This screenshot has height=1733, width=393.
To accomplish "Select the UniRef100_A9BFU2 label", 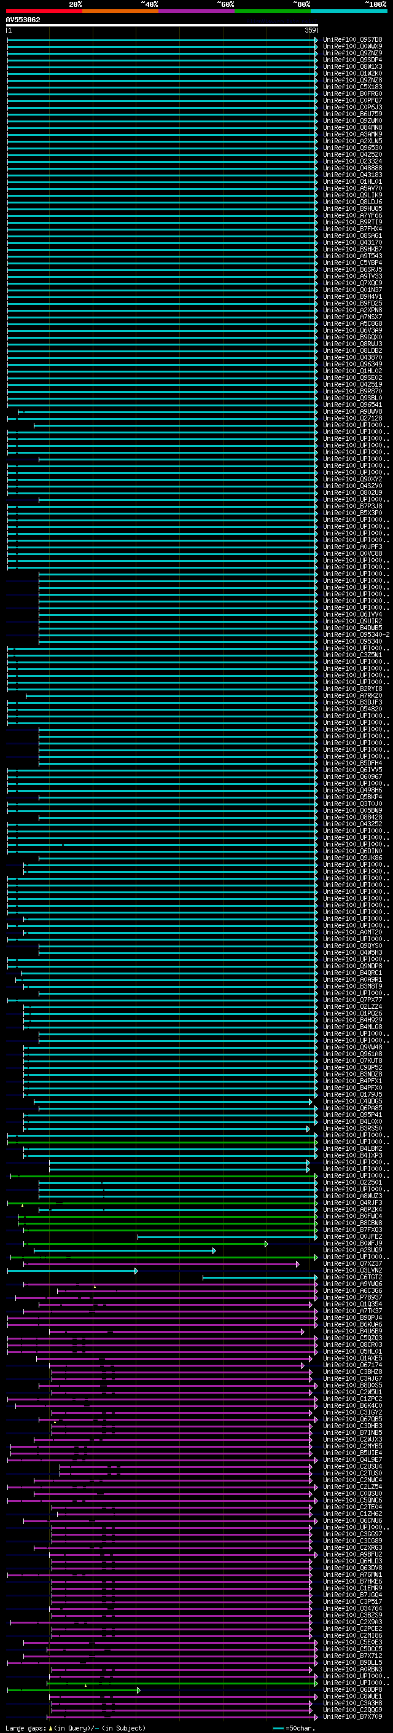I will 352,1555.
